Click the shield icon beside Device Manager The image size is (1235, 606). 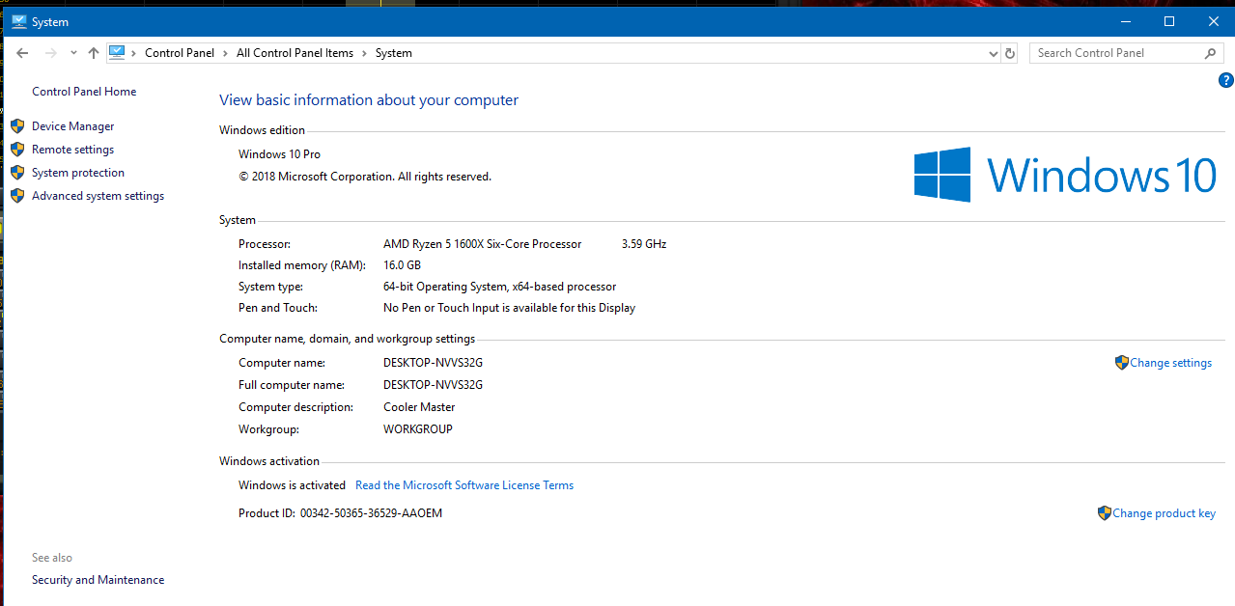16,126
